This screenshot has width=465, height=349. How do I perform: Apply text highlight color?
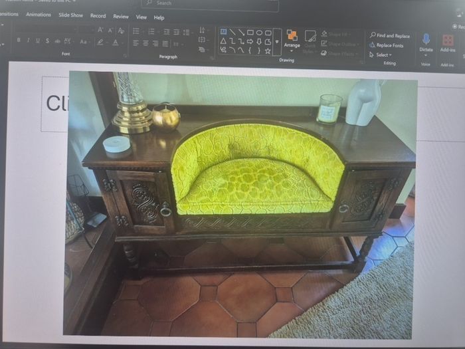101,42
